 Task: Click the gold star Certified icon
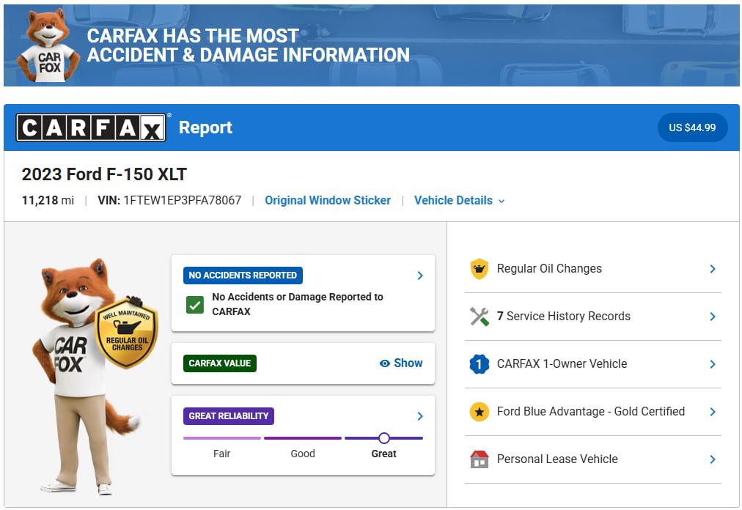479,412
